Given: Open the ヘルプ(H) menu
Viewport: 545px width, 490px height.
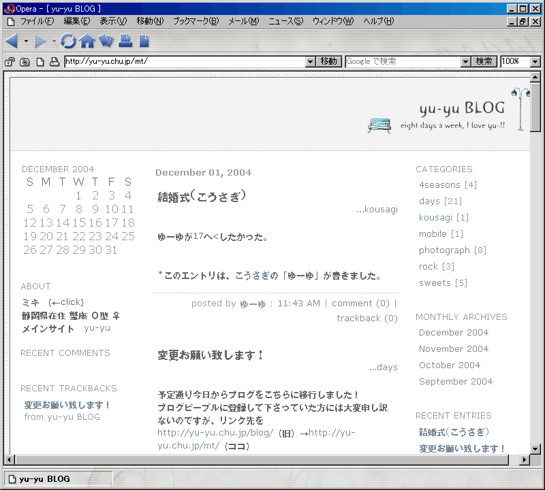Looking at the screenshot, I should (x=379, y=22).
